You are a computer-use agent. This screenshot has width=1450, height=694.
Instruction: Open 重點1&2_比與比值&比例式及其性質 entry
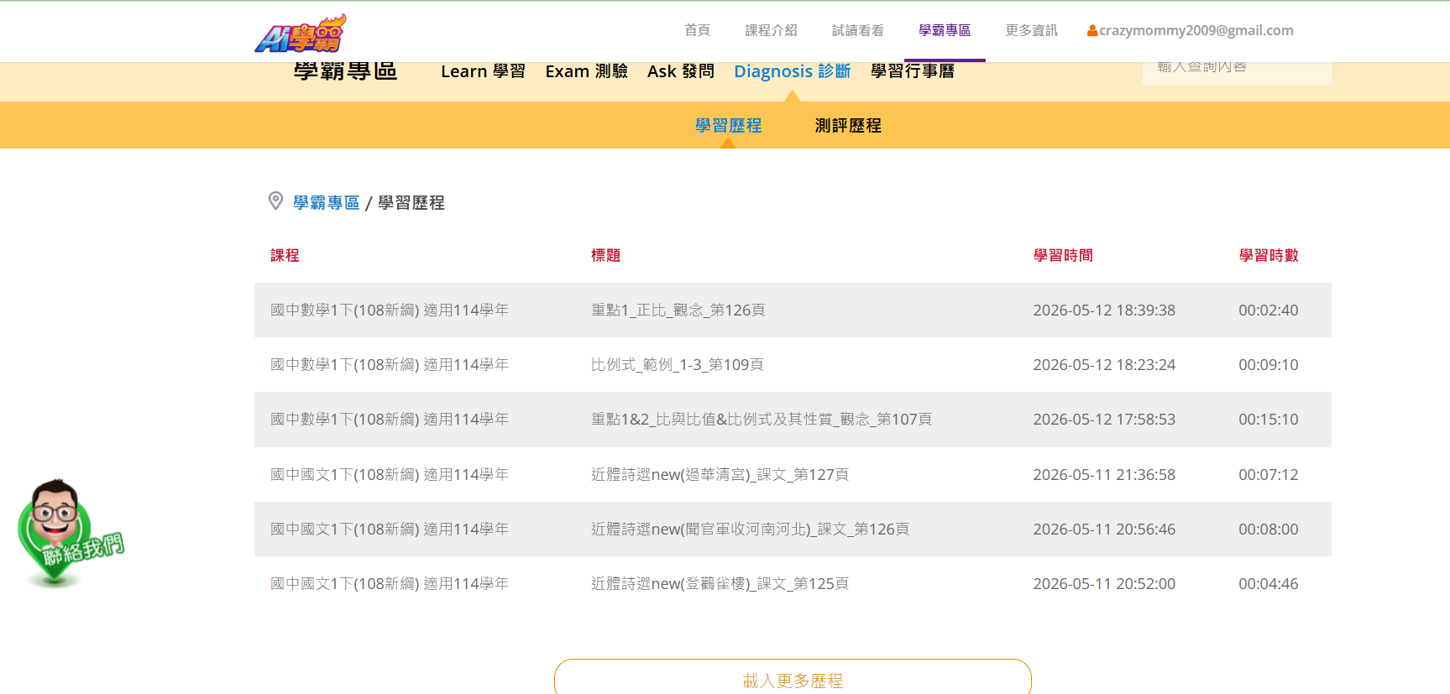point(762,419)
